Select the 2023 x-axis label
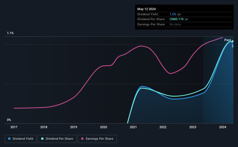238x147 pixels. 193,127
